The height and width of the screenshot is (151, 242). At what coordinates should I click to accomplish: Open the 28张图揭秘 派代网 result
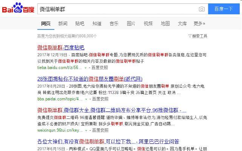pyautogui.click(x=89, y=79)
